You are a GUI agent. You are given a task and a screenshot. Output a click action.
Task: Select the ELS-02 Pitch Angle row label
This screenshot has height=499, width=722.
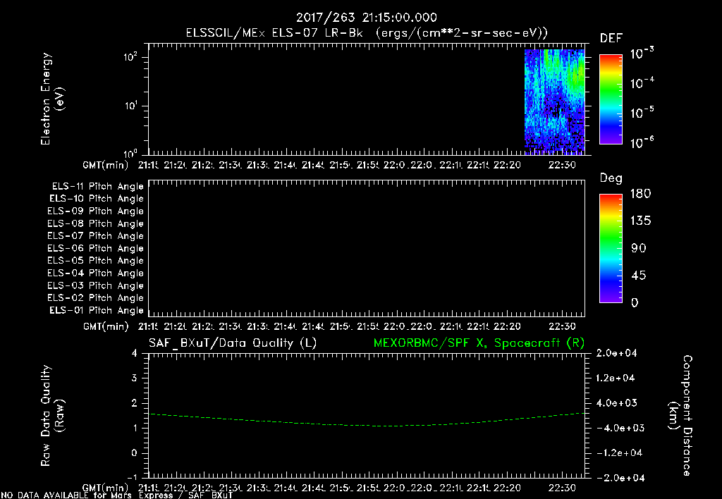[x=96, y=298]
